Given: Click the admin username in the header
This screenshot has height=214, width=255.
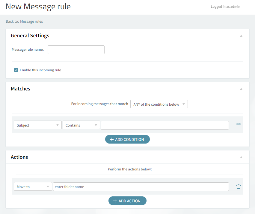Looking at the screenshot, I should tap(235, 7).
